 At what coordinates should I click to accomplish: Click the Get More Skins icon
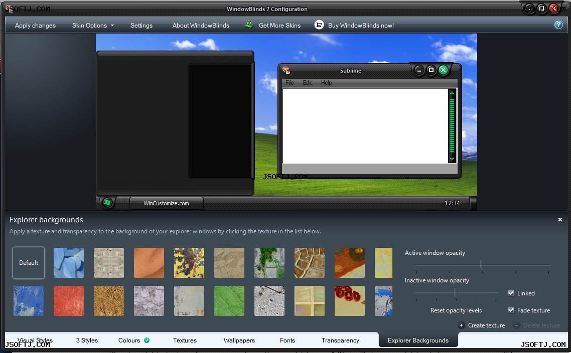(x=249, y=25)
